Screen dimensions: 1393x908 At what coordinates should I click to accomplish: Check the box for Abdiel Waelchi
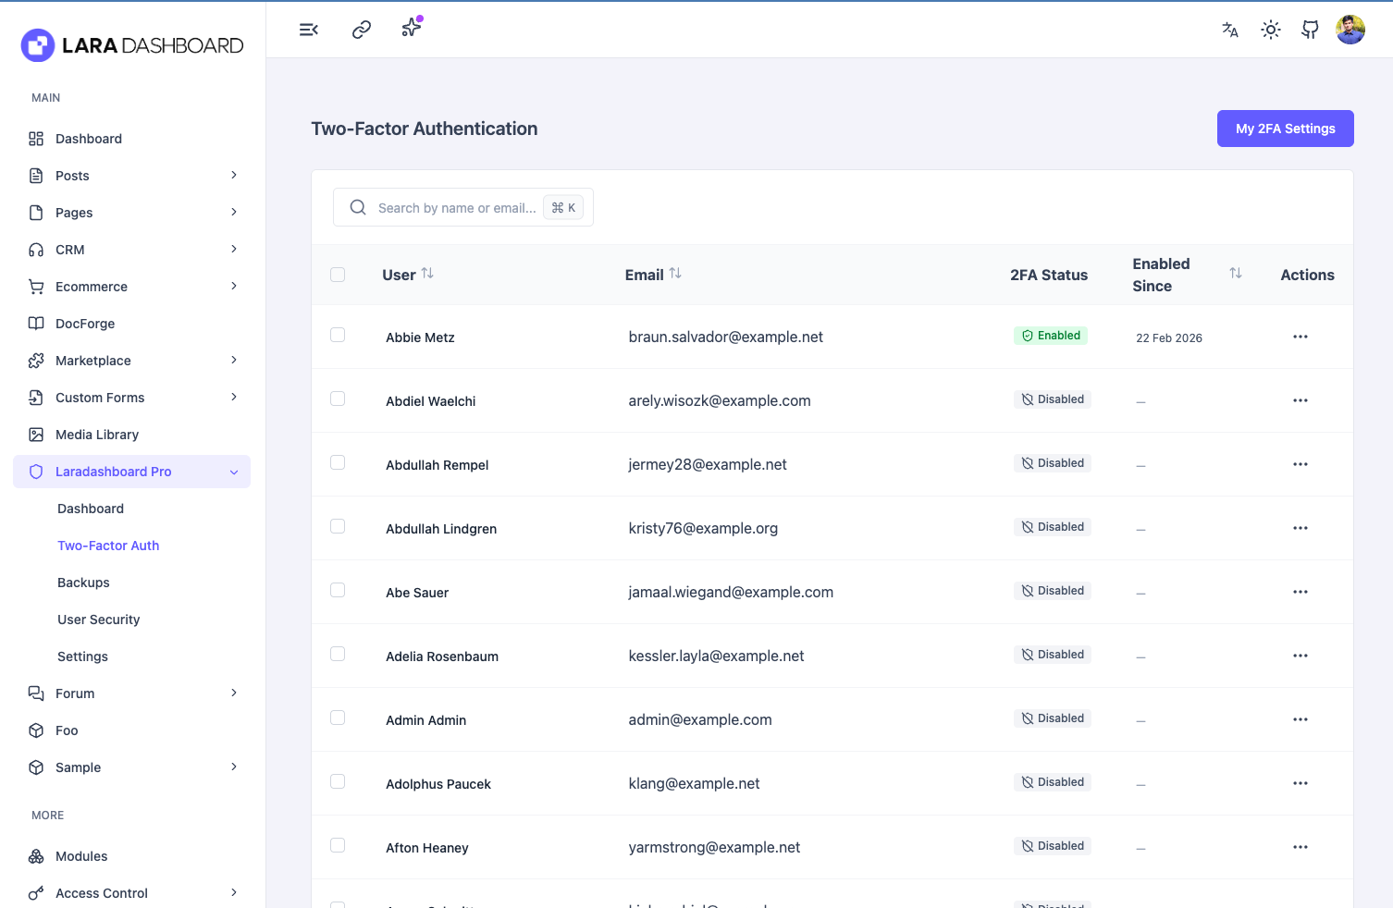[338, 399]
